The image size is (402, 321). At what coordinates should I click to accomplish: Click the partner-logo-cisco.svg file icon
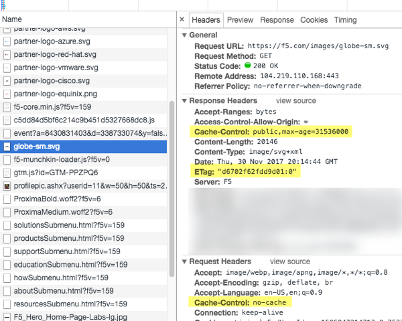pos(7,81)
